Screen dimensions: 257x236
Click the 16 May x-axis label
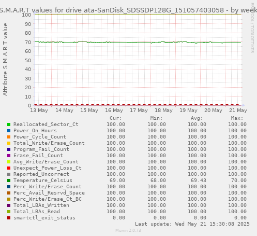point(114,110)
